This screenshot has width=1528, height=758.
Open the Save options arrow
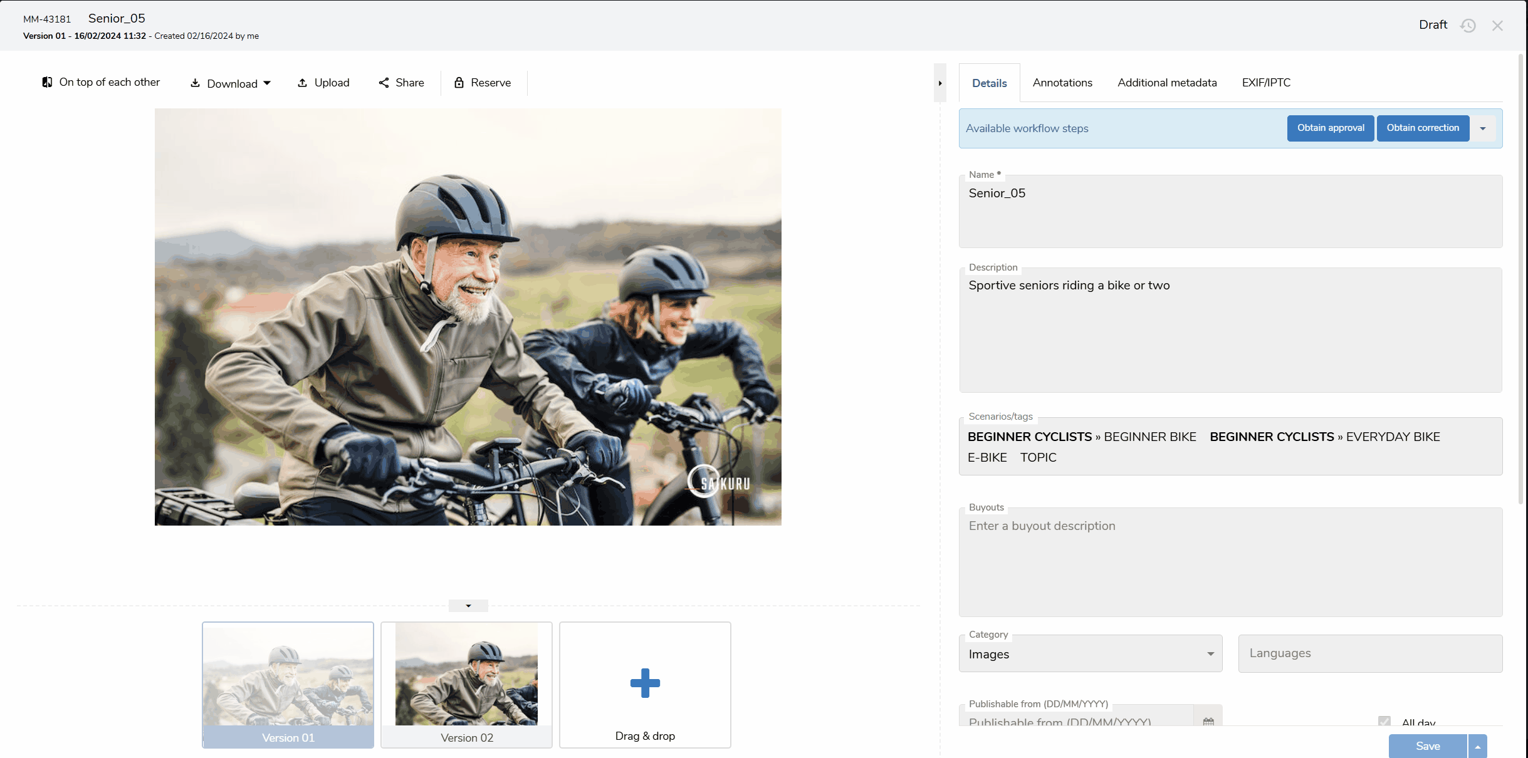pyautogui.click(x=1478, y=746)
